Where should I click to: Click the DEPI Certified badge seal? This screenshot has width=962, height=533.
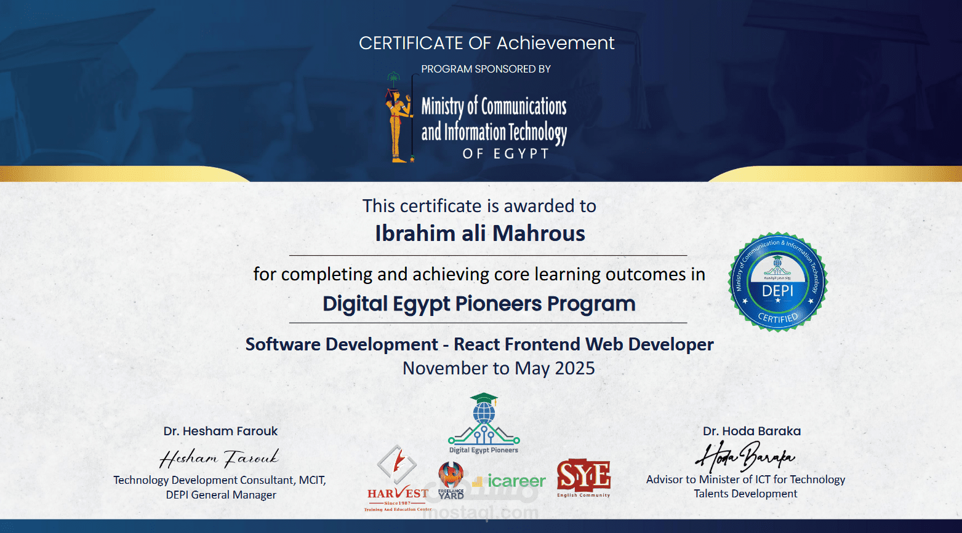(778, 282)
